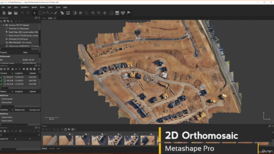Select the Orthomosaic item in Workspace
274x154 pixels.
tap(22, 46)
